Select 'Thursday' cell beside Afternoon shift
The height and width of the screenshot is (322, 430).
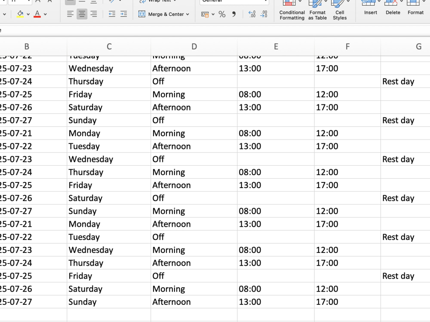109,263
